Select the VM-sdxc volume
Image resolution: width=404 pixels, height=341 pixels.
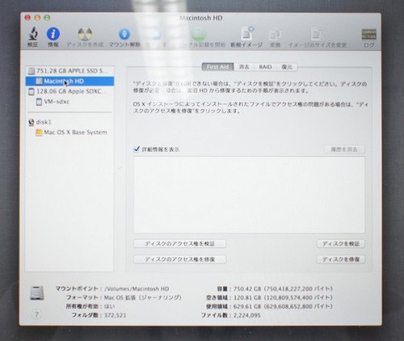tap(69, 102)
